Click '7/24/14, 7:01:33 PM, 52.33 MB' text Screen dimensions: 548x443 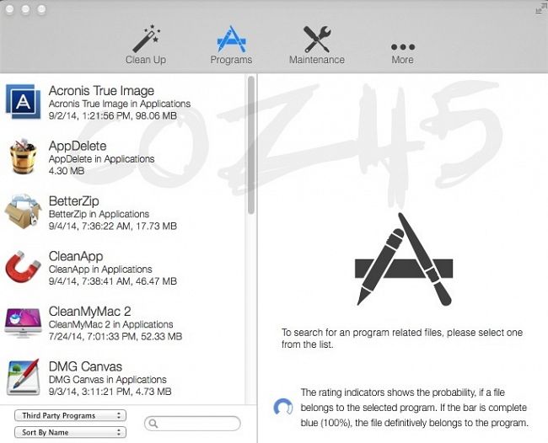(x=116, y=336)
